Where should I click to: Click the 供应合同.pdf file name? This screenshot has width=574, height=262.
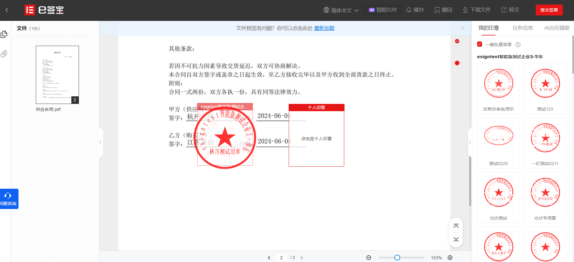pyautogui.click(x=48, y=109)
